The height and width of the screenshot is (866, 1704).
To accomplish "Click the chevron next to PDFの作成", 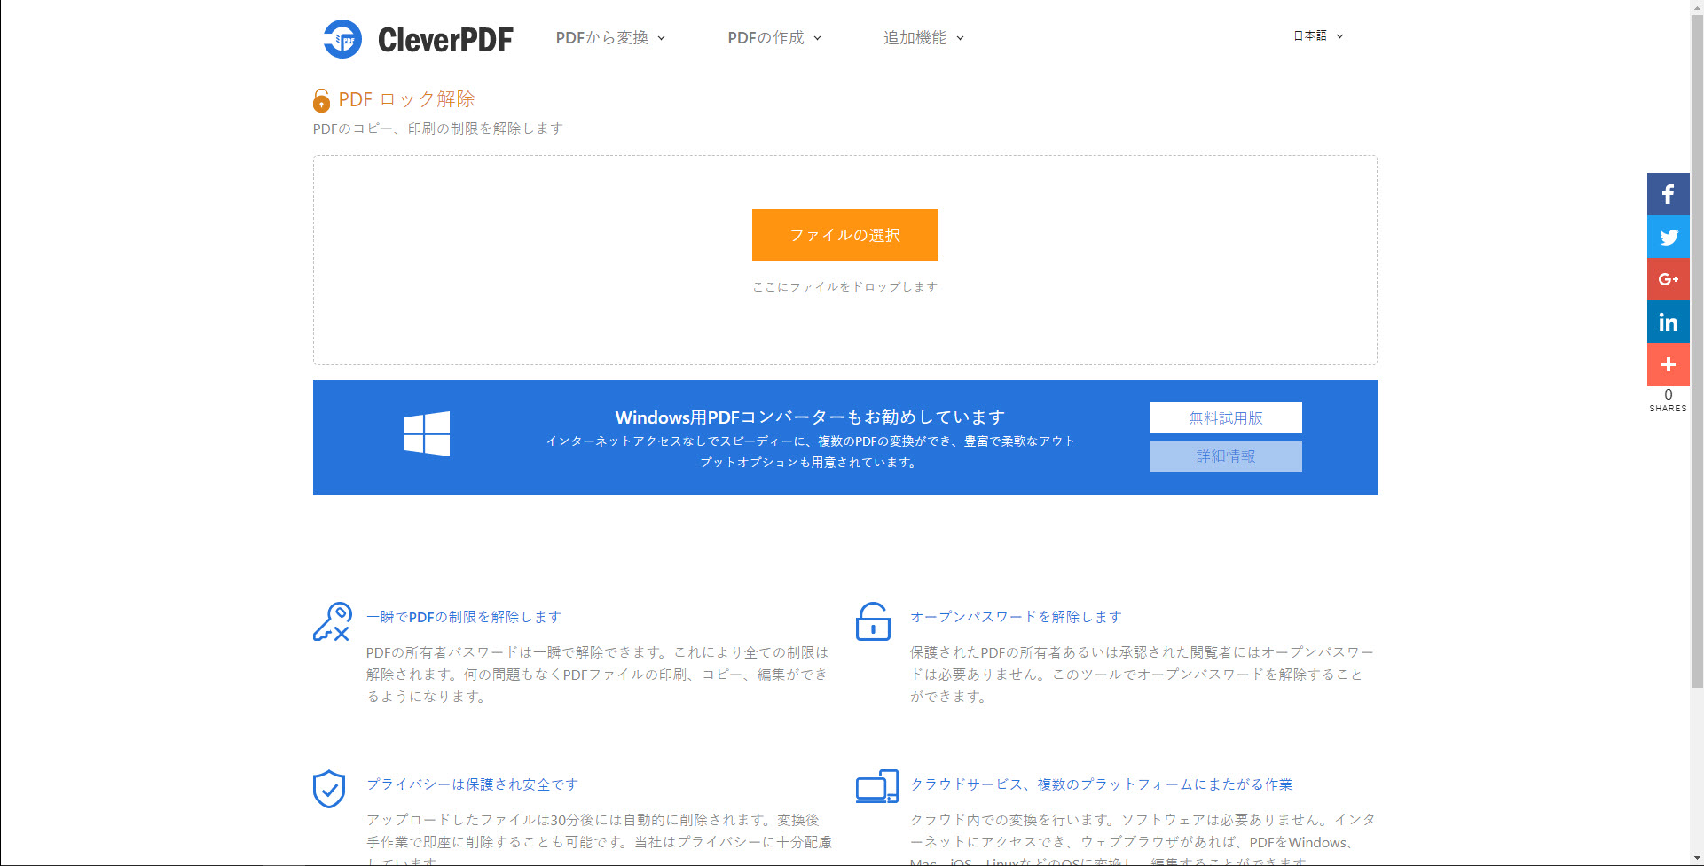I will [x=817, y=38].
